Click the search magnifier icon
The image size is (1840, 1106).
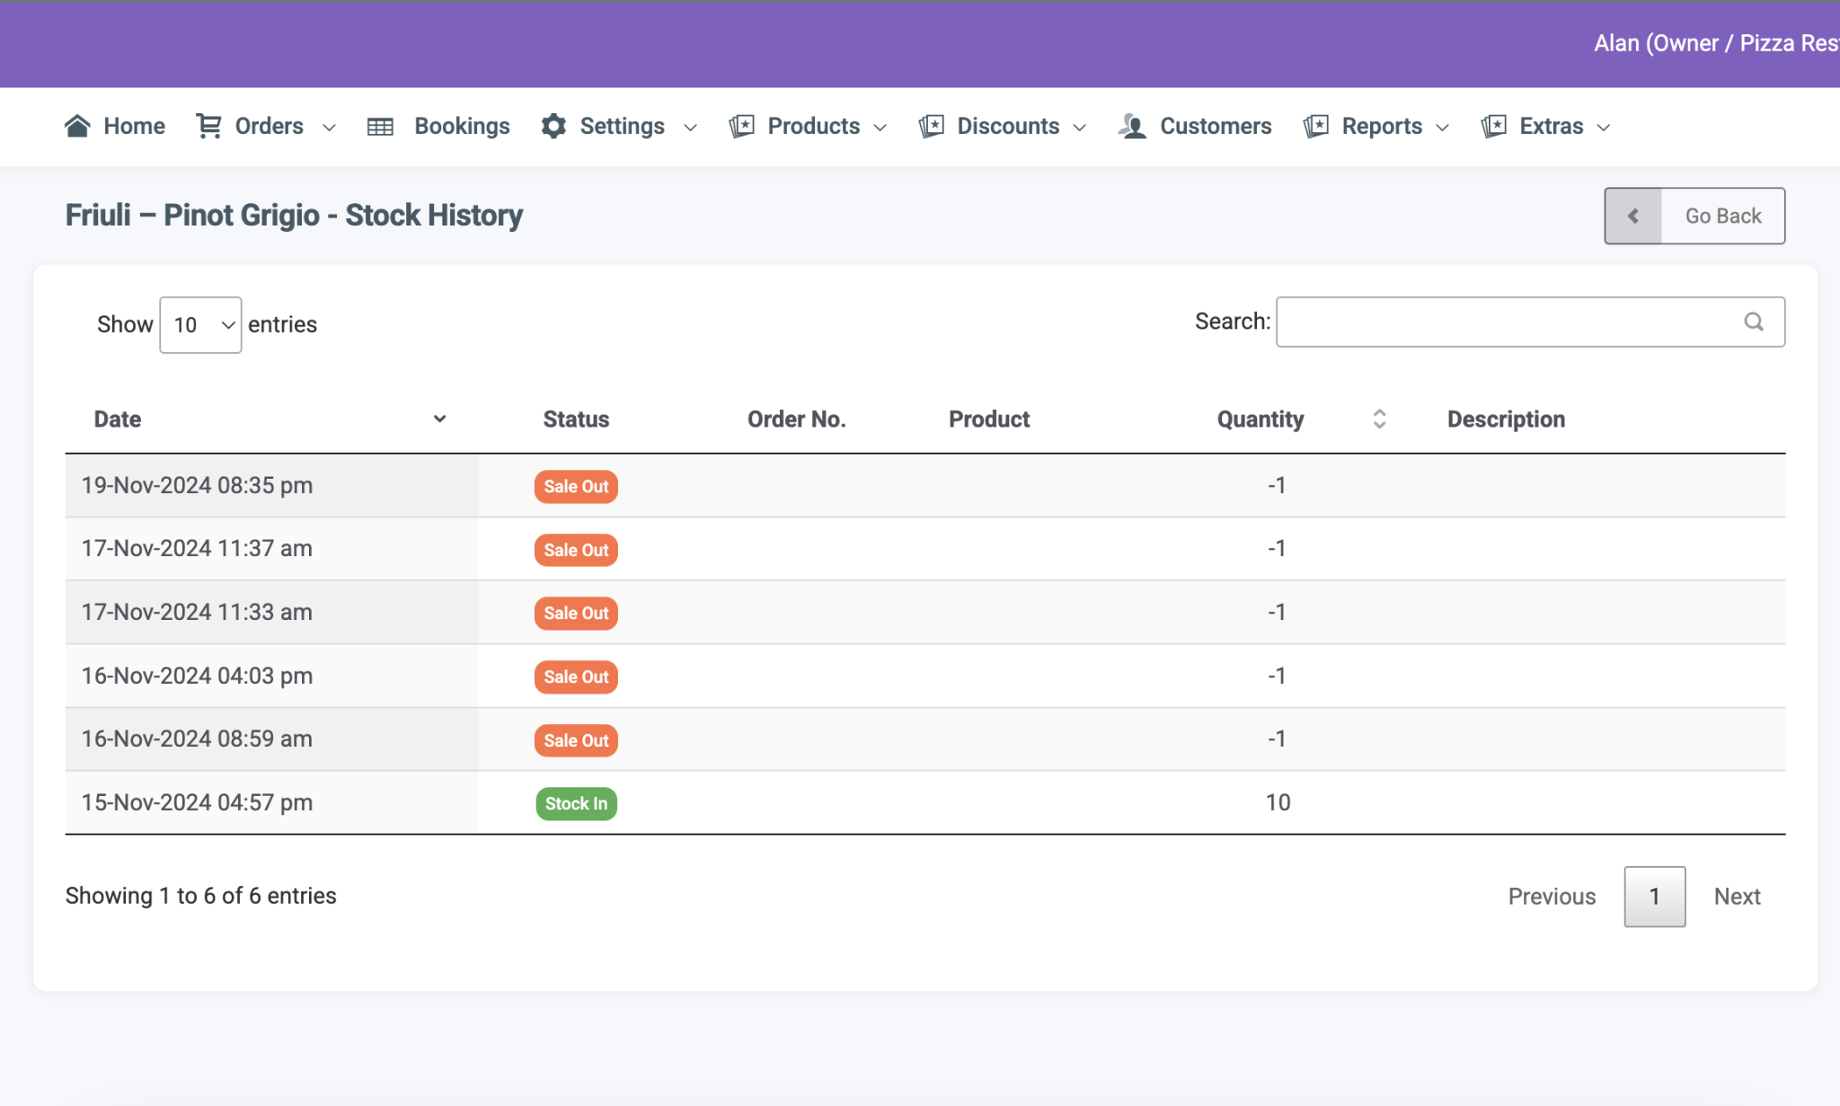[x=1753, y=322]
